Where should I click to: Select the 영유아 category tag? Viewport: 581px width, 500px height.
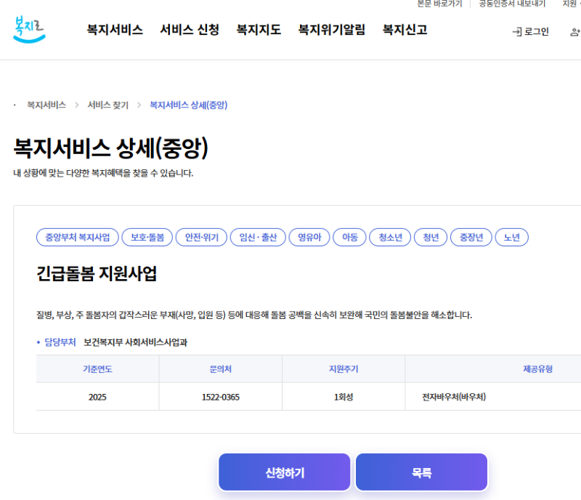click(309, 237)
